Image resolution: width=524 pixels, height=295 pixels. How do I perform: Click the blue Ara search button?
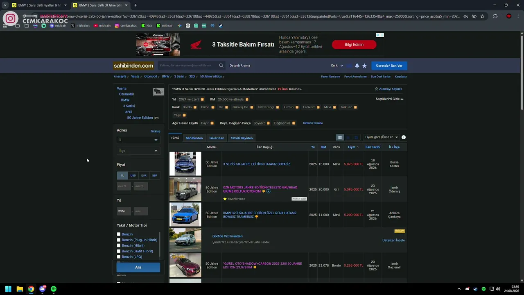click(138, 267)
